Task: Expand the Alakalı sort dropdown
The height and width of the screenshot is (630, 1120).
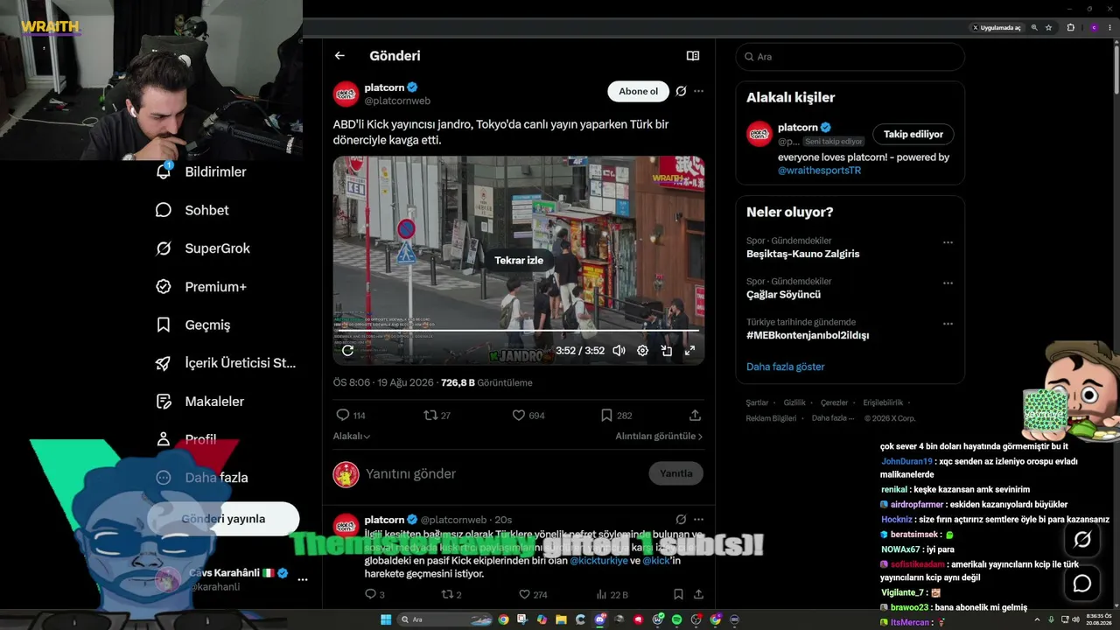Action: tap(352, 436)
